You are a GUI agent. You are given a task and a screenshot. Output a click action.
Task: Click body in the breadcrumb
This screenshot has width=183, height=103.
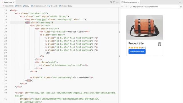27,6
